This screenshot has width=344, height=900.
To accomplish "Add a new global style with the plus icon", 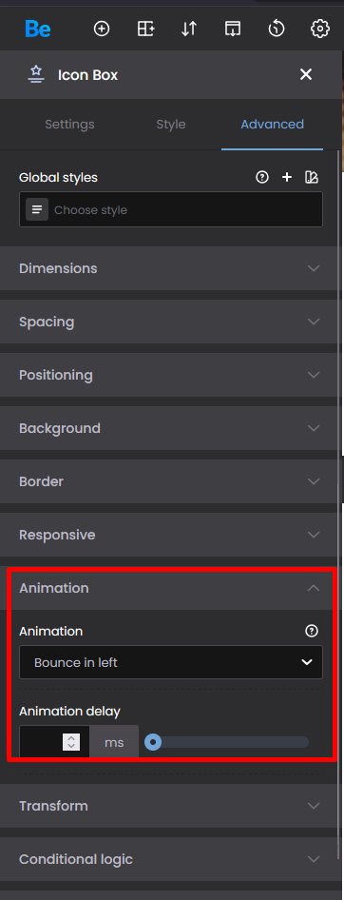I will (x=287, y=177).
